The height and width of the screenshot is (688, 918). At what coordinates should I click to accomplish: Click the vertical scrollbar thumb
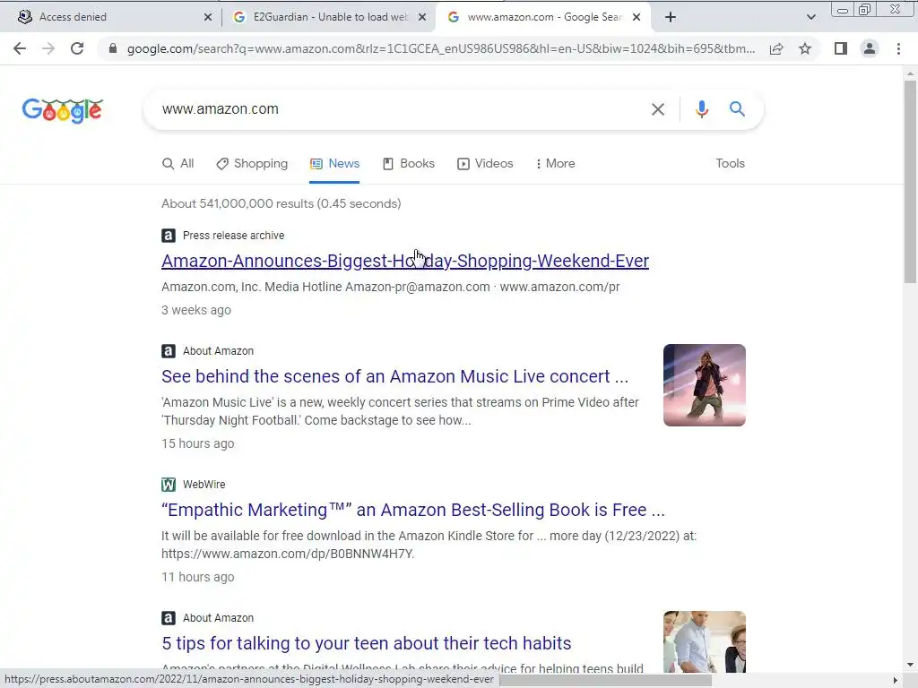pos(910,181)
